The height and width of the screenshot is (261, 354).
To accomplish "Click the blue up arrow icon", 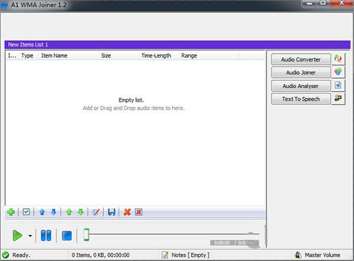I will point(42,212).
